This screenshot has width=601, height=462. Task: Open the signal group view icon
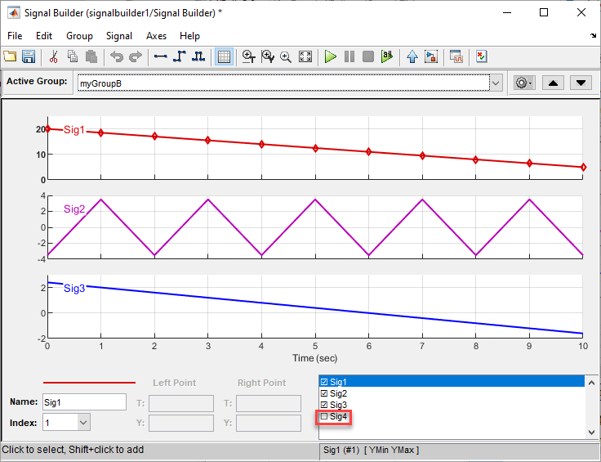pyautogui.click(x=456, y=56)
